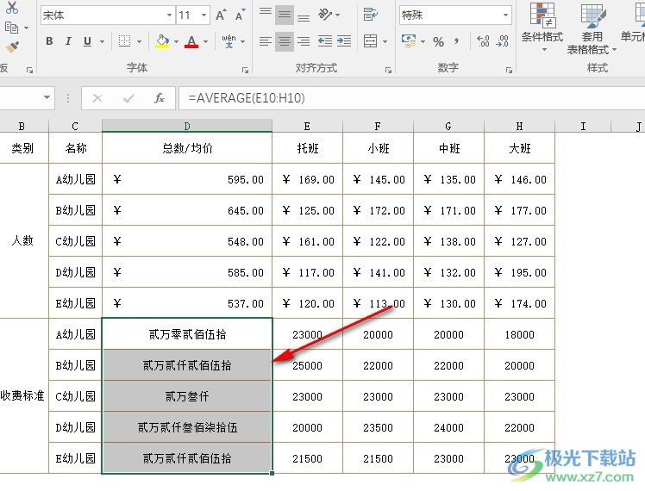Toggle Bold formatting
This screenshot has width=645, height=491.
[x=49, y=41]
